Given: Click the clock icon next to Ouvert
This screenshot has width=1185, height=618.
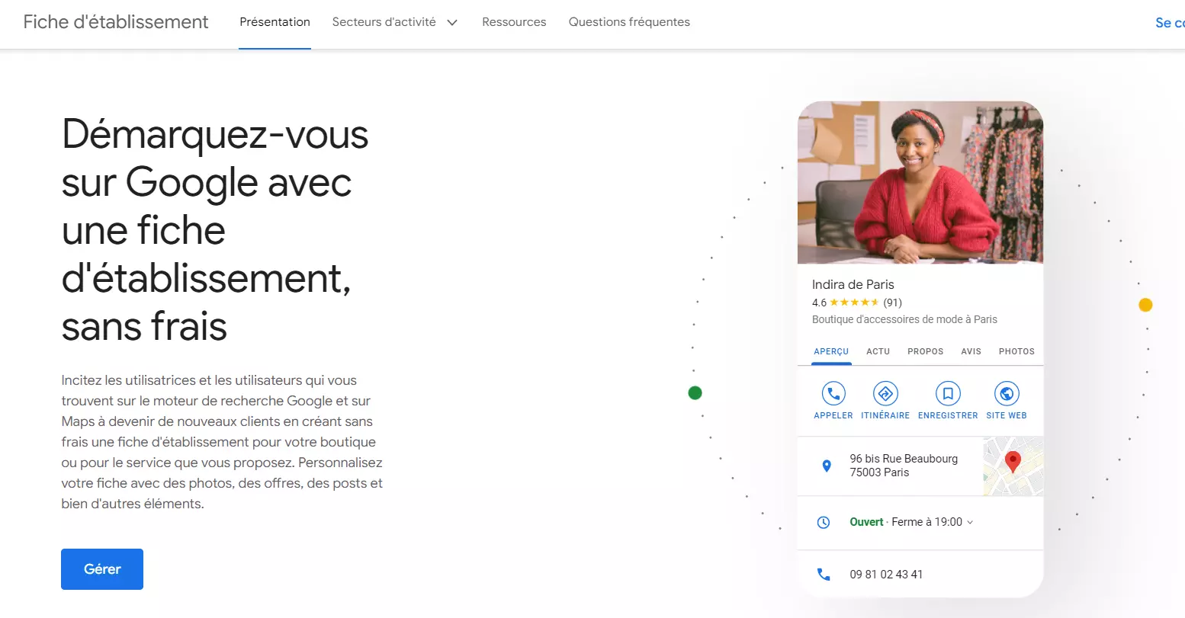Looking at the screenshot, I should [824, 522].
